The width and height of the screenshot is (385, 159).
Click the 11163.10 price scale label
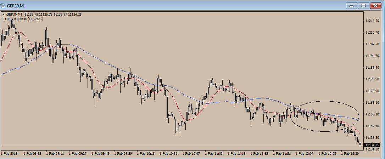pos(373,103)
